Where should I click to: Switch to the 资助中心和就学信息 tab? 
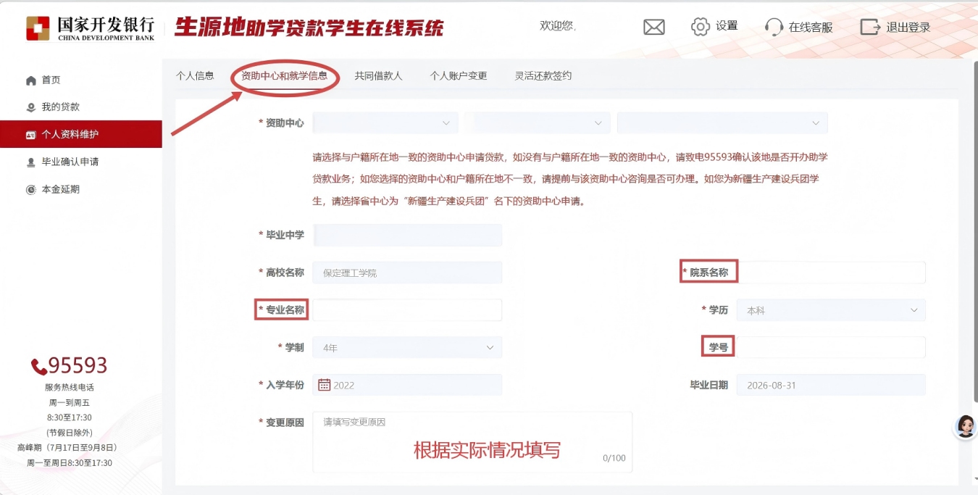(284, 75)
